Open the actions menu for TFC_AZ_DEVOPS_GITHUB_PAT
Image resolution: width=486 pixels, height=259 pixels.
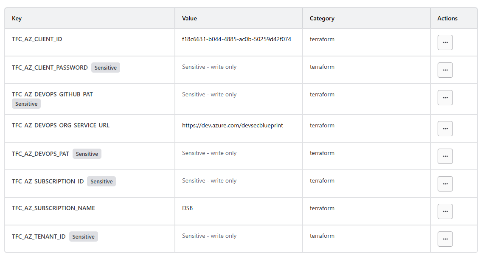(445, 97)
